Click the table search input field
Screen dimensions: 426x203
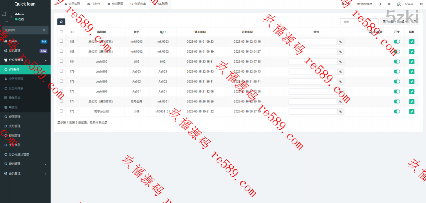(359, 22)
